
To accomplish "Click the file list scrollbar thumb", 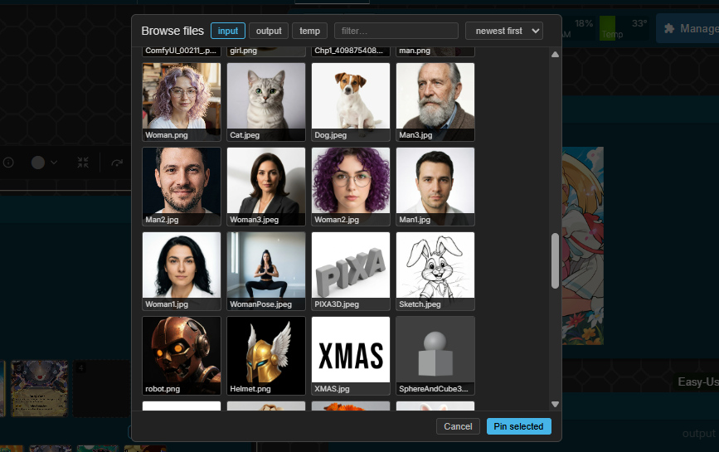I will 555,261.
